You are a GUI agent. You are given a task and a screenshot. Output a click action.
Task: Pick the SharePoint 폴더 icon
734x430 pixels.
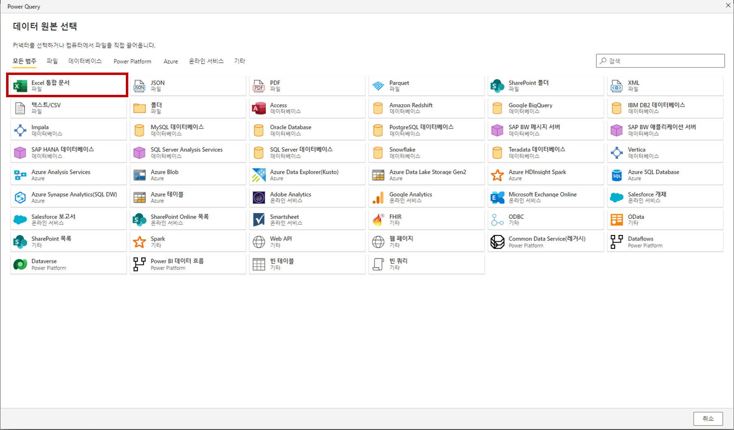point(497,86)
